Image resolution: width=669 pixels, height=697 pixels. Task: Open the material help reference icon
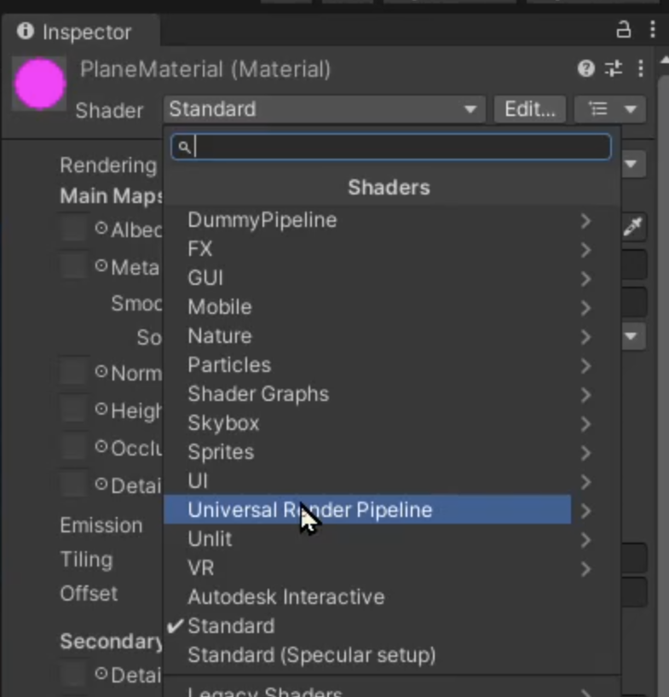coord(586,68)
